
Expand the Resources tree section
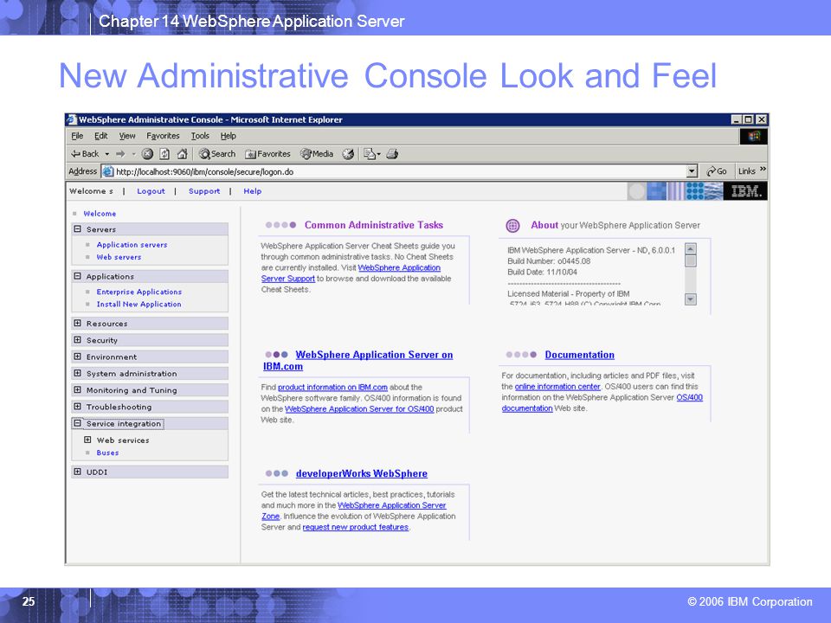(78, 323)
